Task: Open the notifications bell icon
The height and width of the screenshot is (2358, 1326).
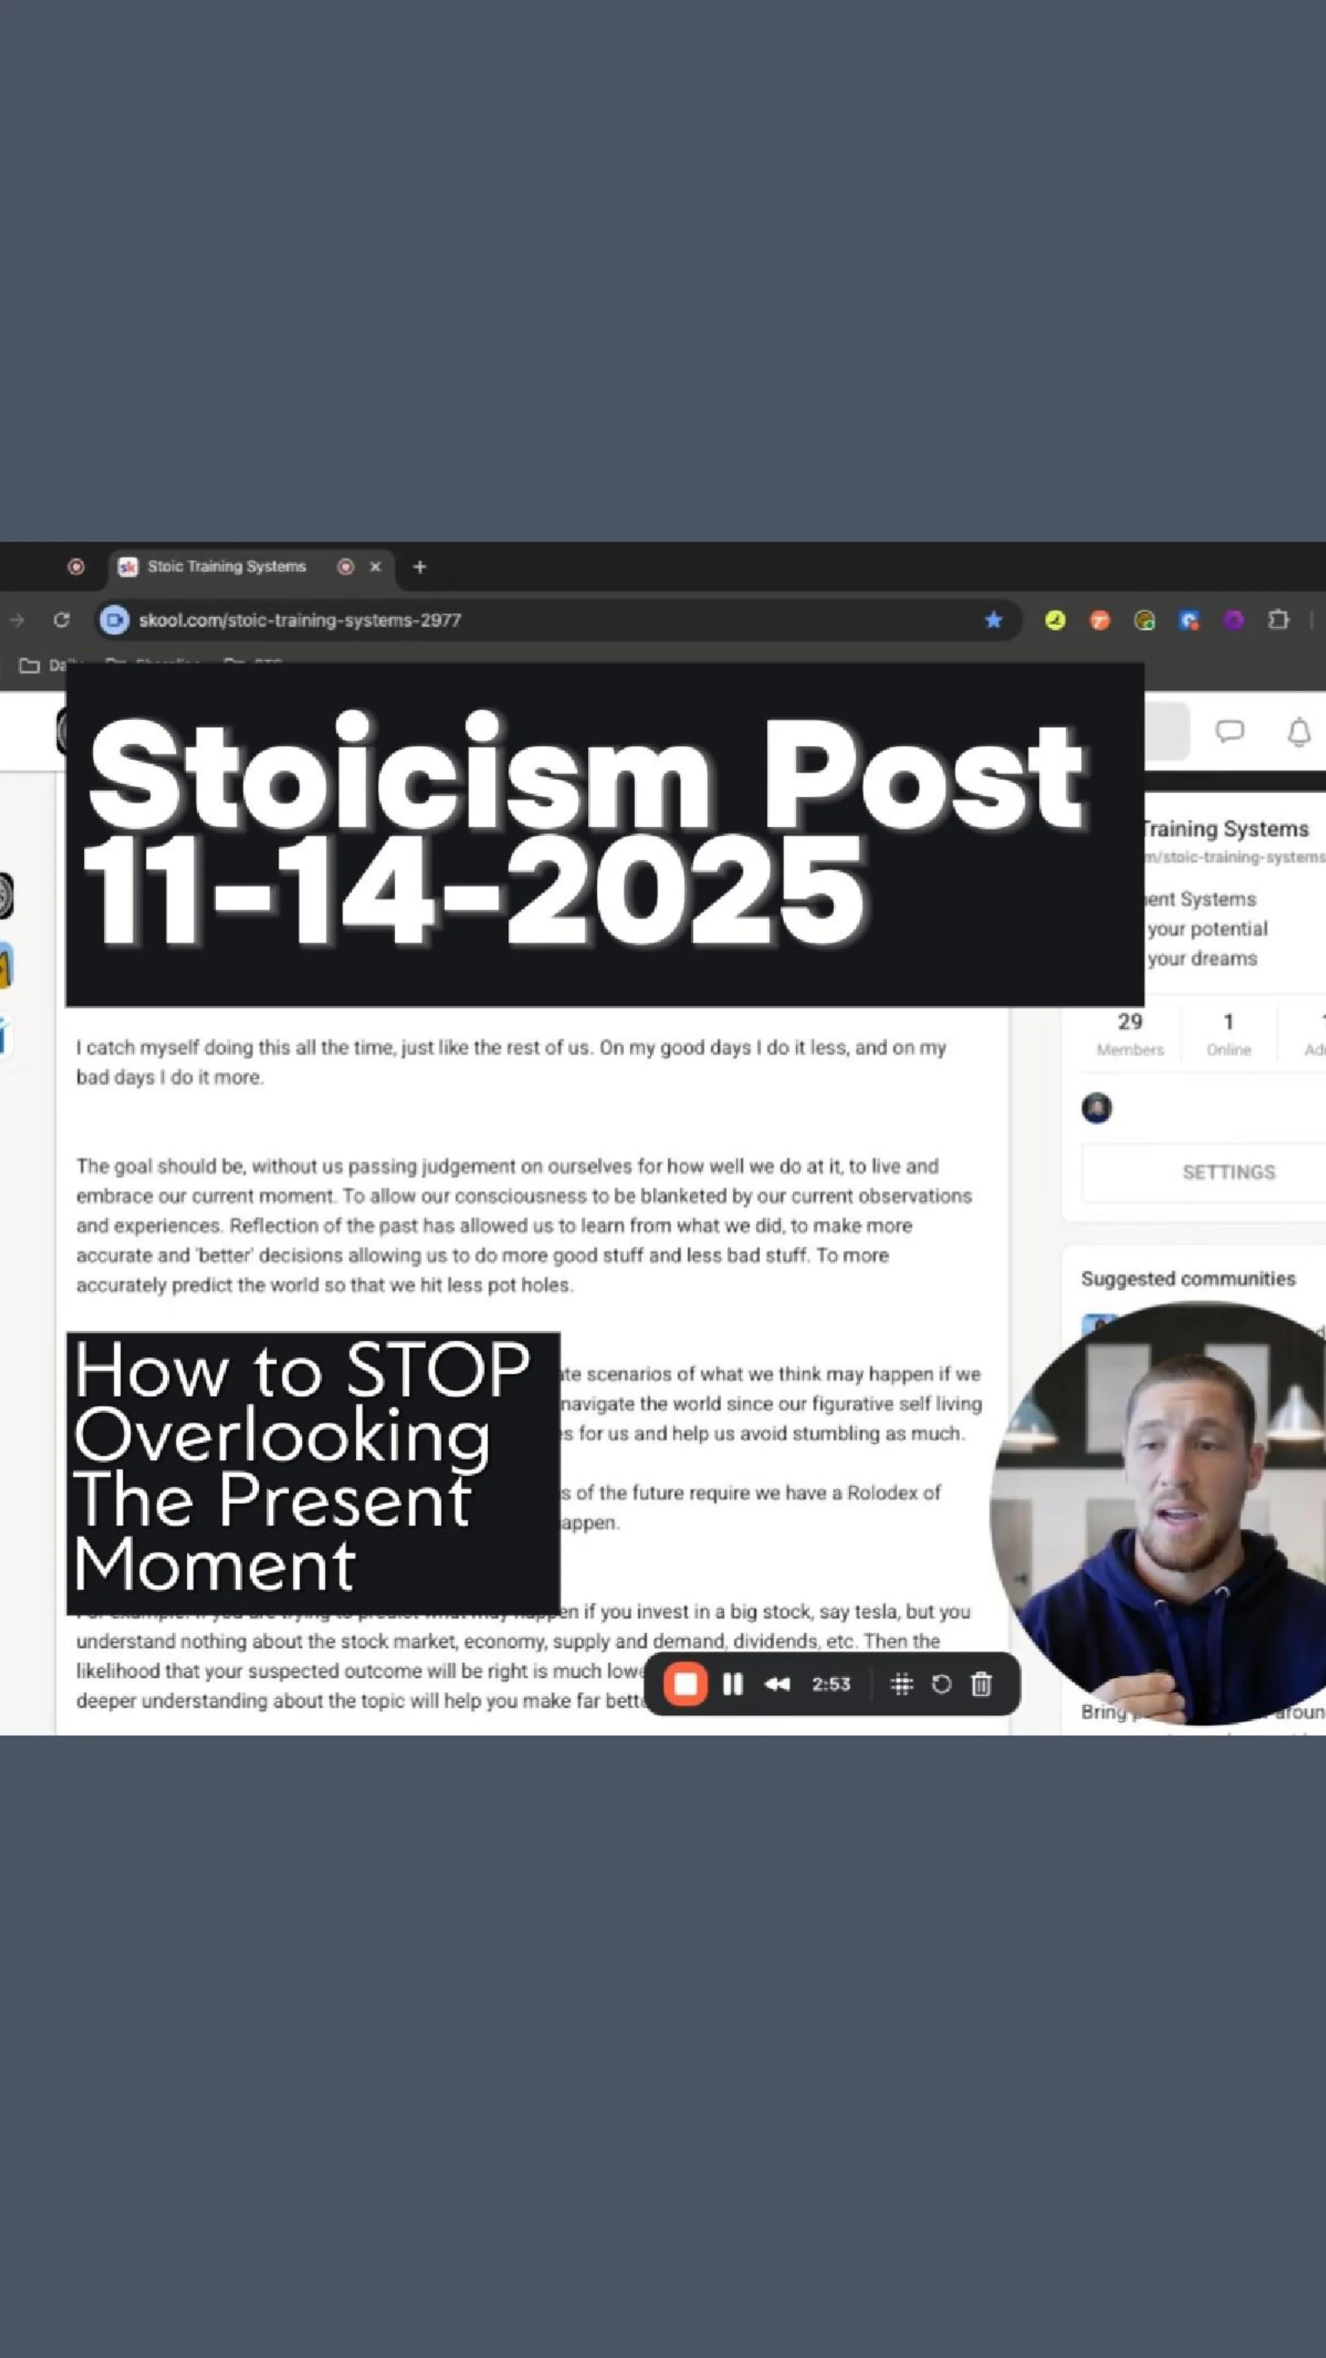Action: (1298, 732)
